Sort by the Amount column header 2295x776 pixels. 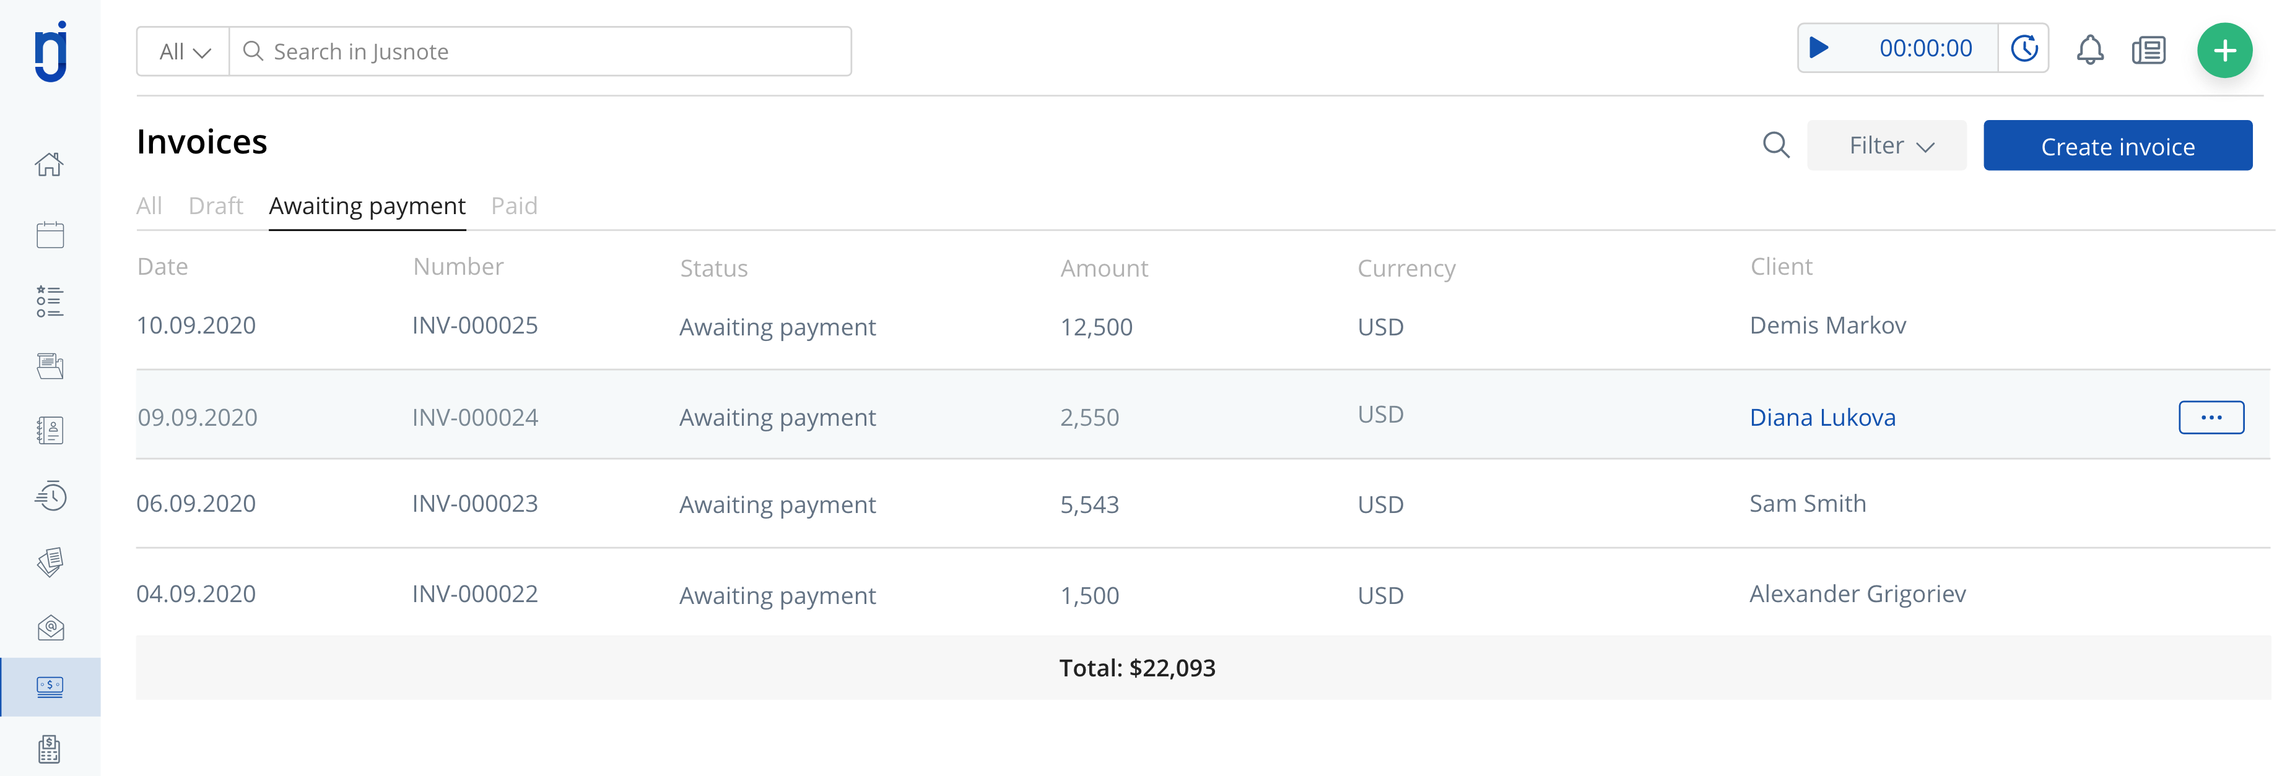(x=1104, y=268)
